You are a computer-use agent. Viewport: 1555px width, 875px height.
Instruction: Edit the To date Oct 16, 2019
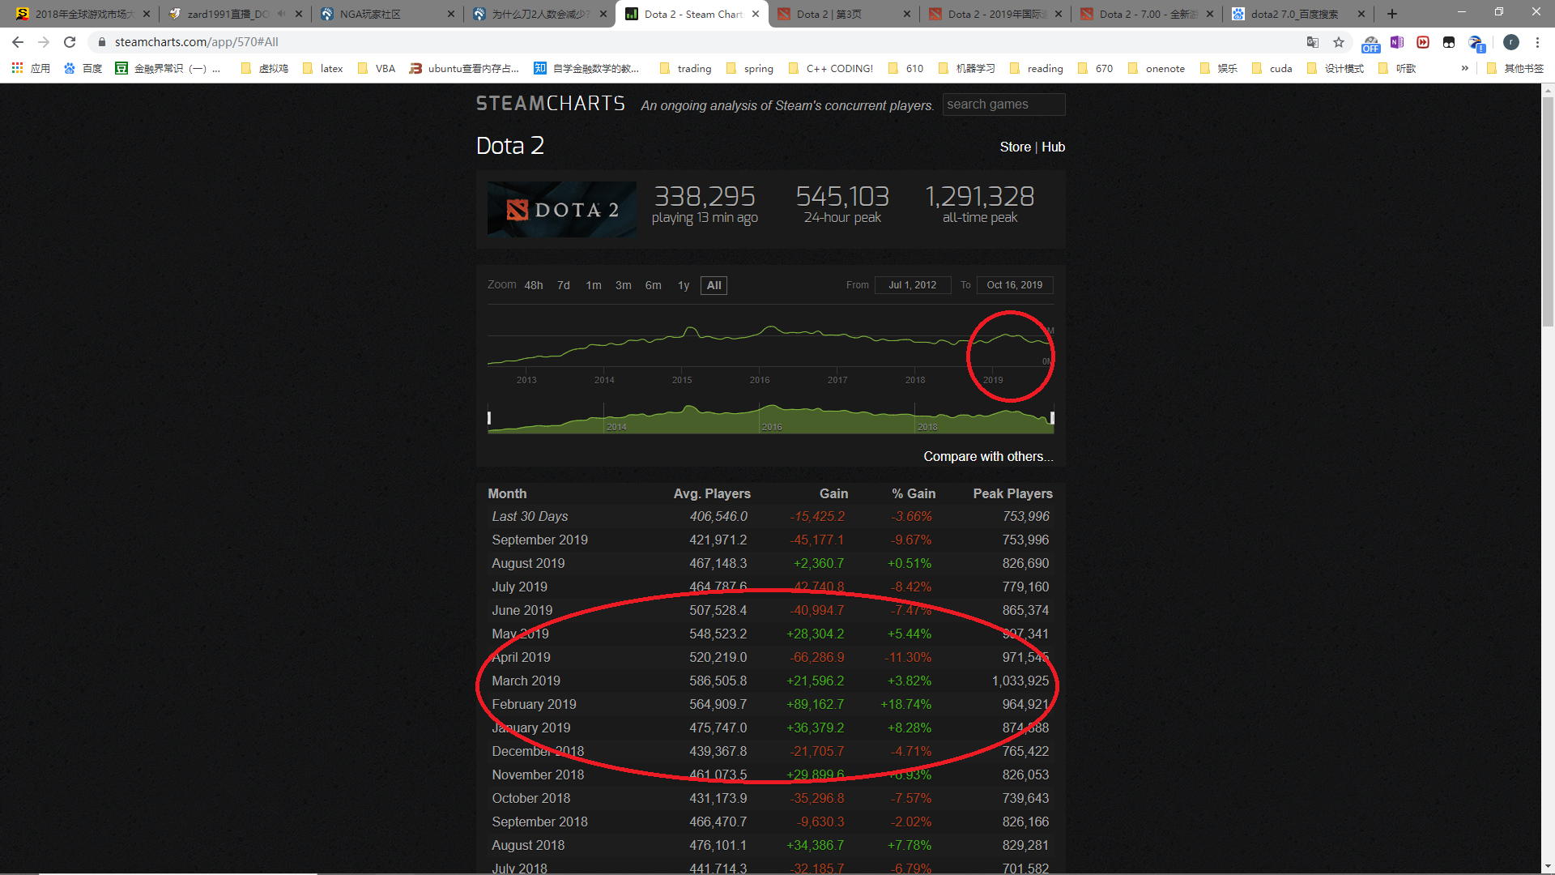coord(1015,285)
